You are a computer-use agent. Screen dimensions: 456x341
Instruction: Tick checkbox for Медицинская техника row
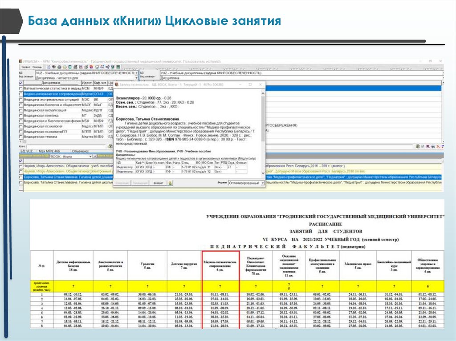20,137
